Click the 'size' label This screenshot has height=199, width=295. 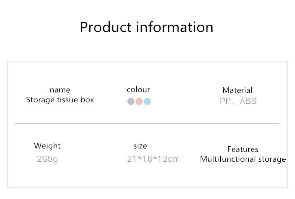[140, 146]
